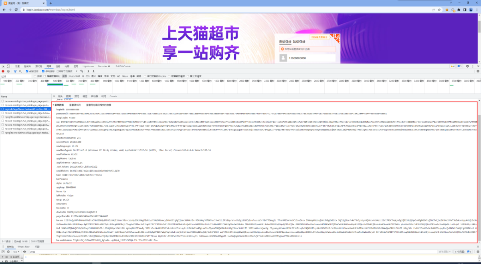Toggle the 有已拦截的 Cookie checkbox
Image resolution: width=481 pixels, height=264 pixels.
click(x=145, y=76)
